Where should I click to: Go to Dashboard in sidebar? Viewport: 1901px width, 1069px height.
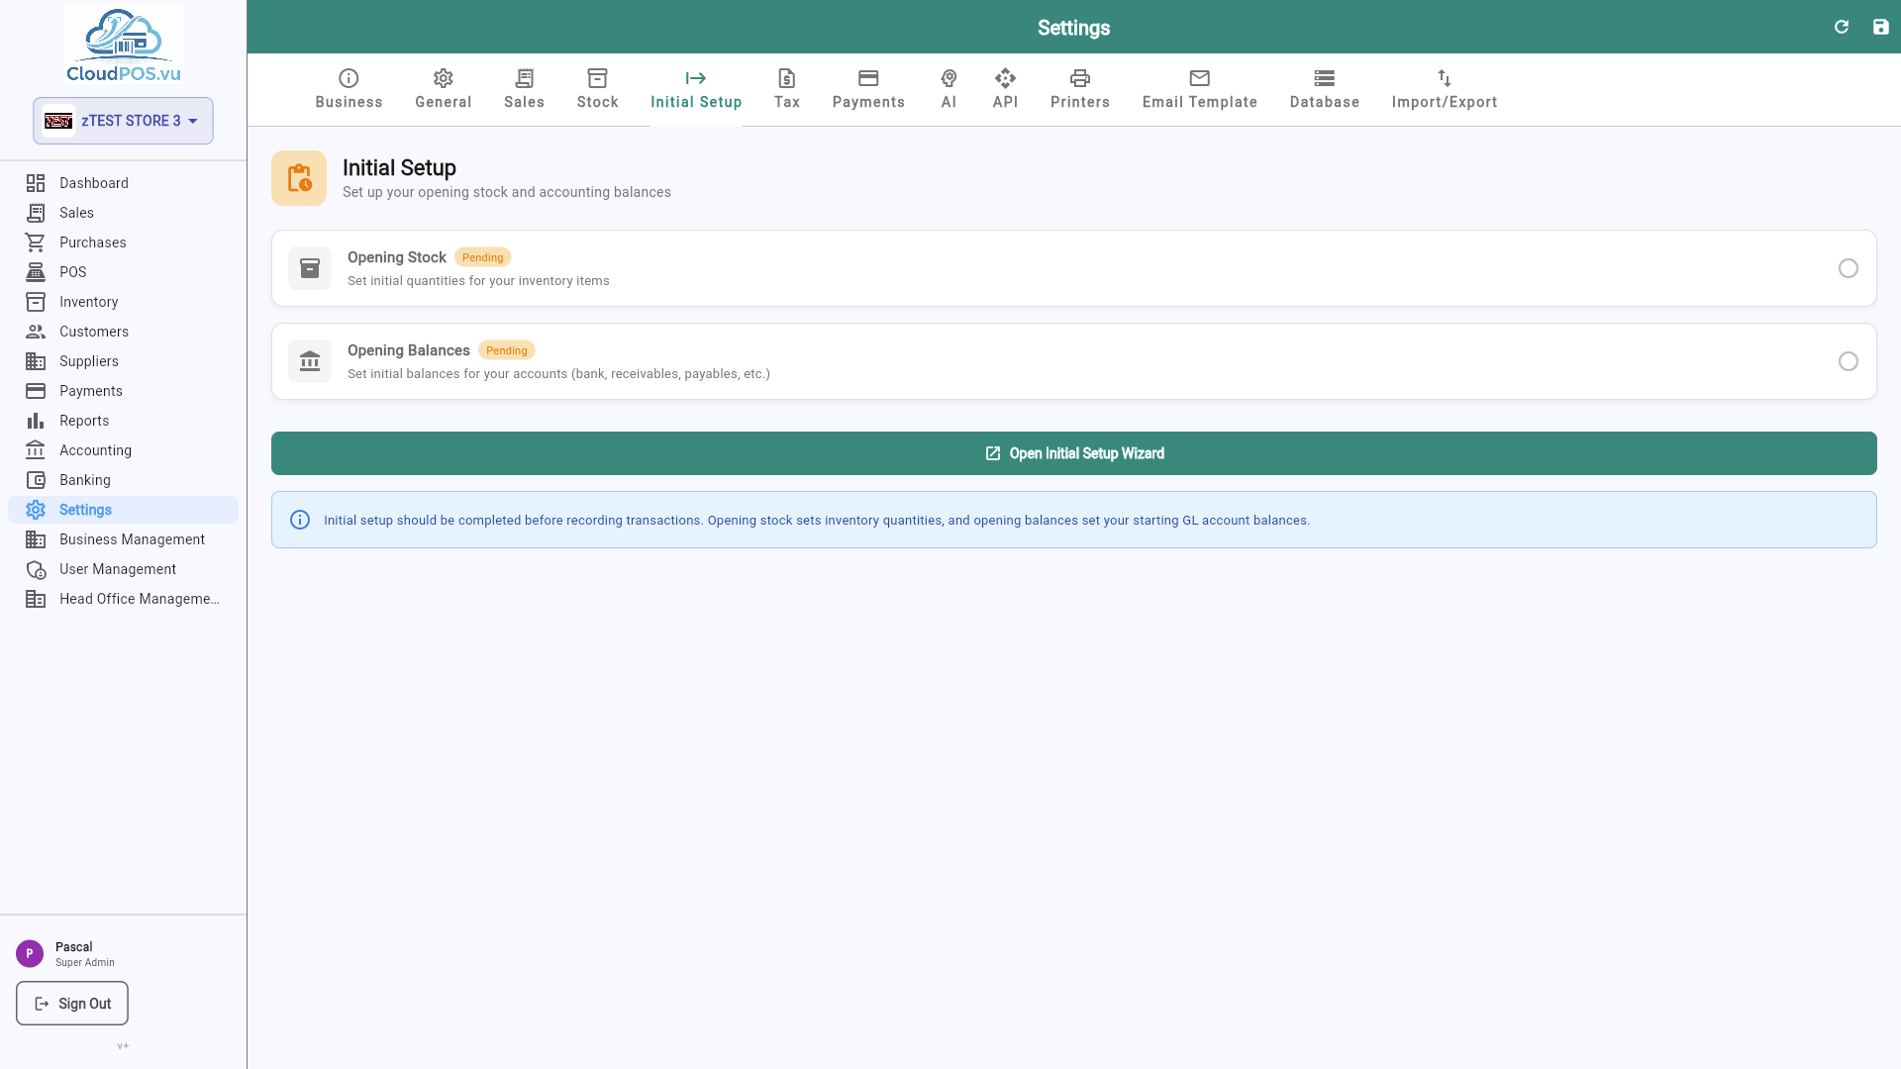123,183
